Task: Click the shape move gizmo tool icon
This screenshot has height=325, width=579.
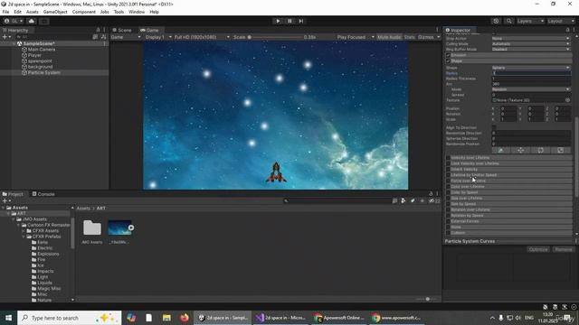Action: pos(521,151)
